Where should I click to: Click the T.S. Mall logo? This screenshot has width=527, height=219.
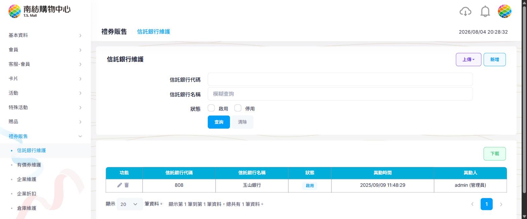pyautogui.click(x=39, y=11)
